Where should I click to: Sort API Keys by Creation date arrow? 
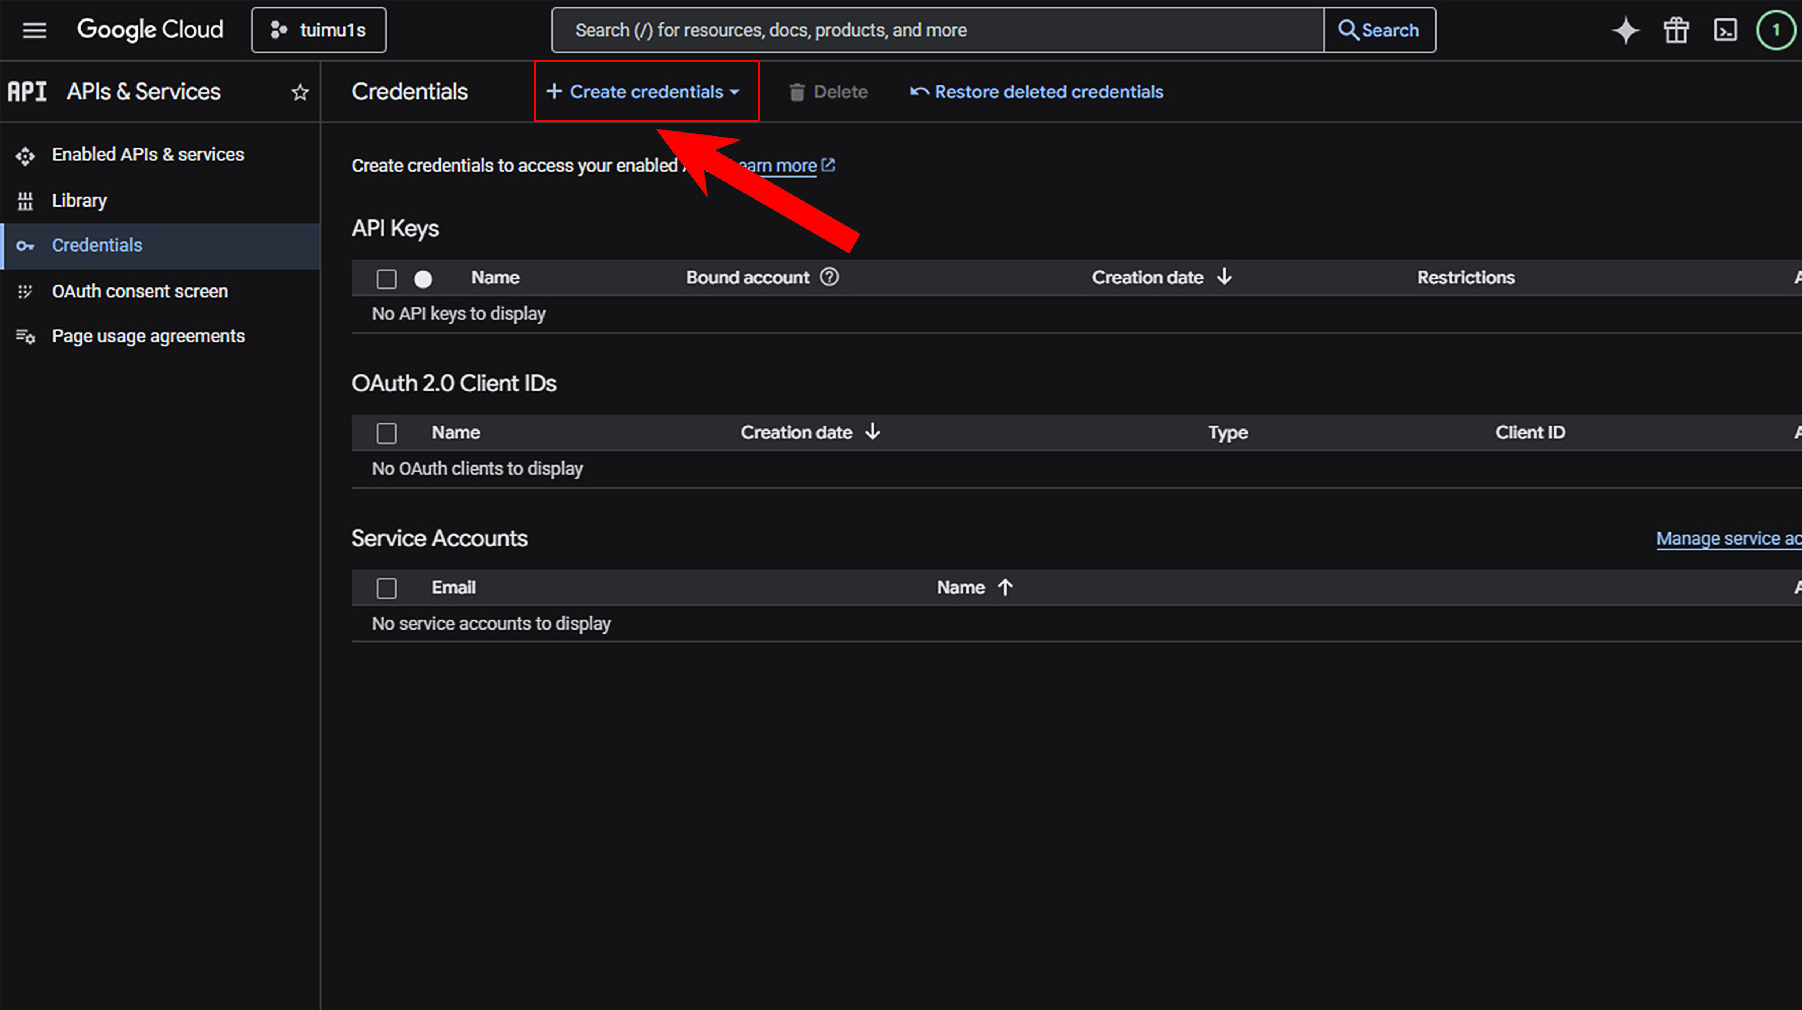coord(1224,277)
